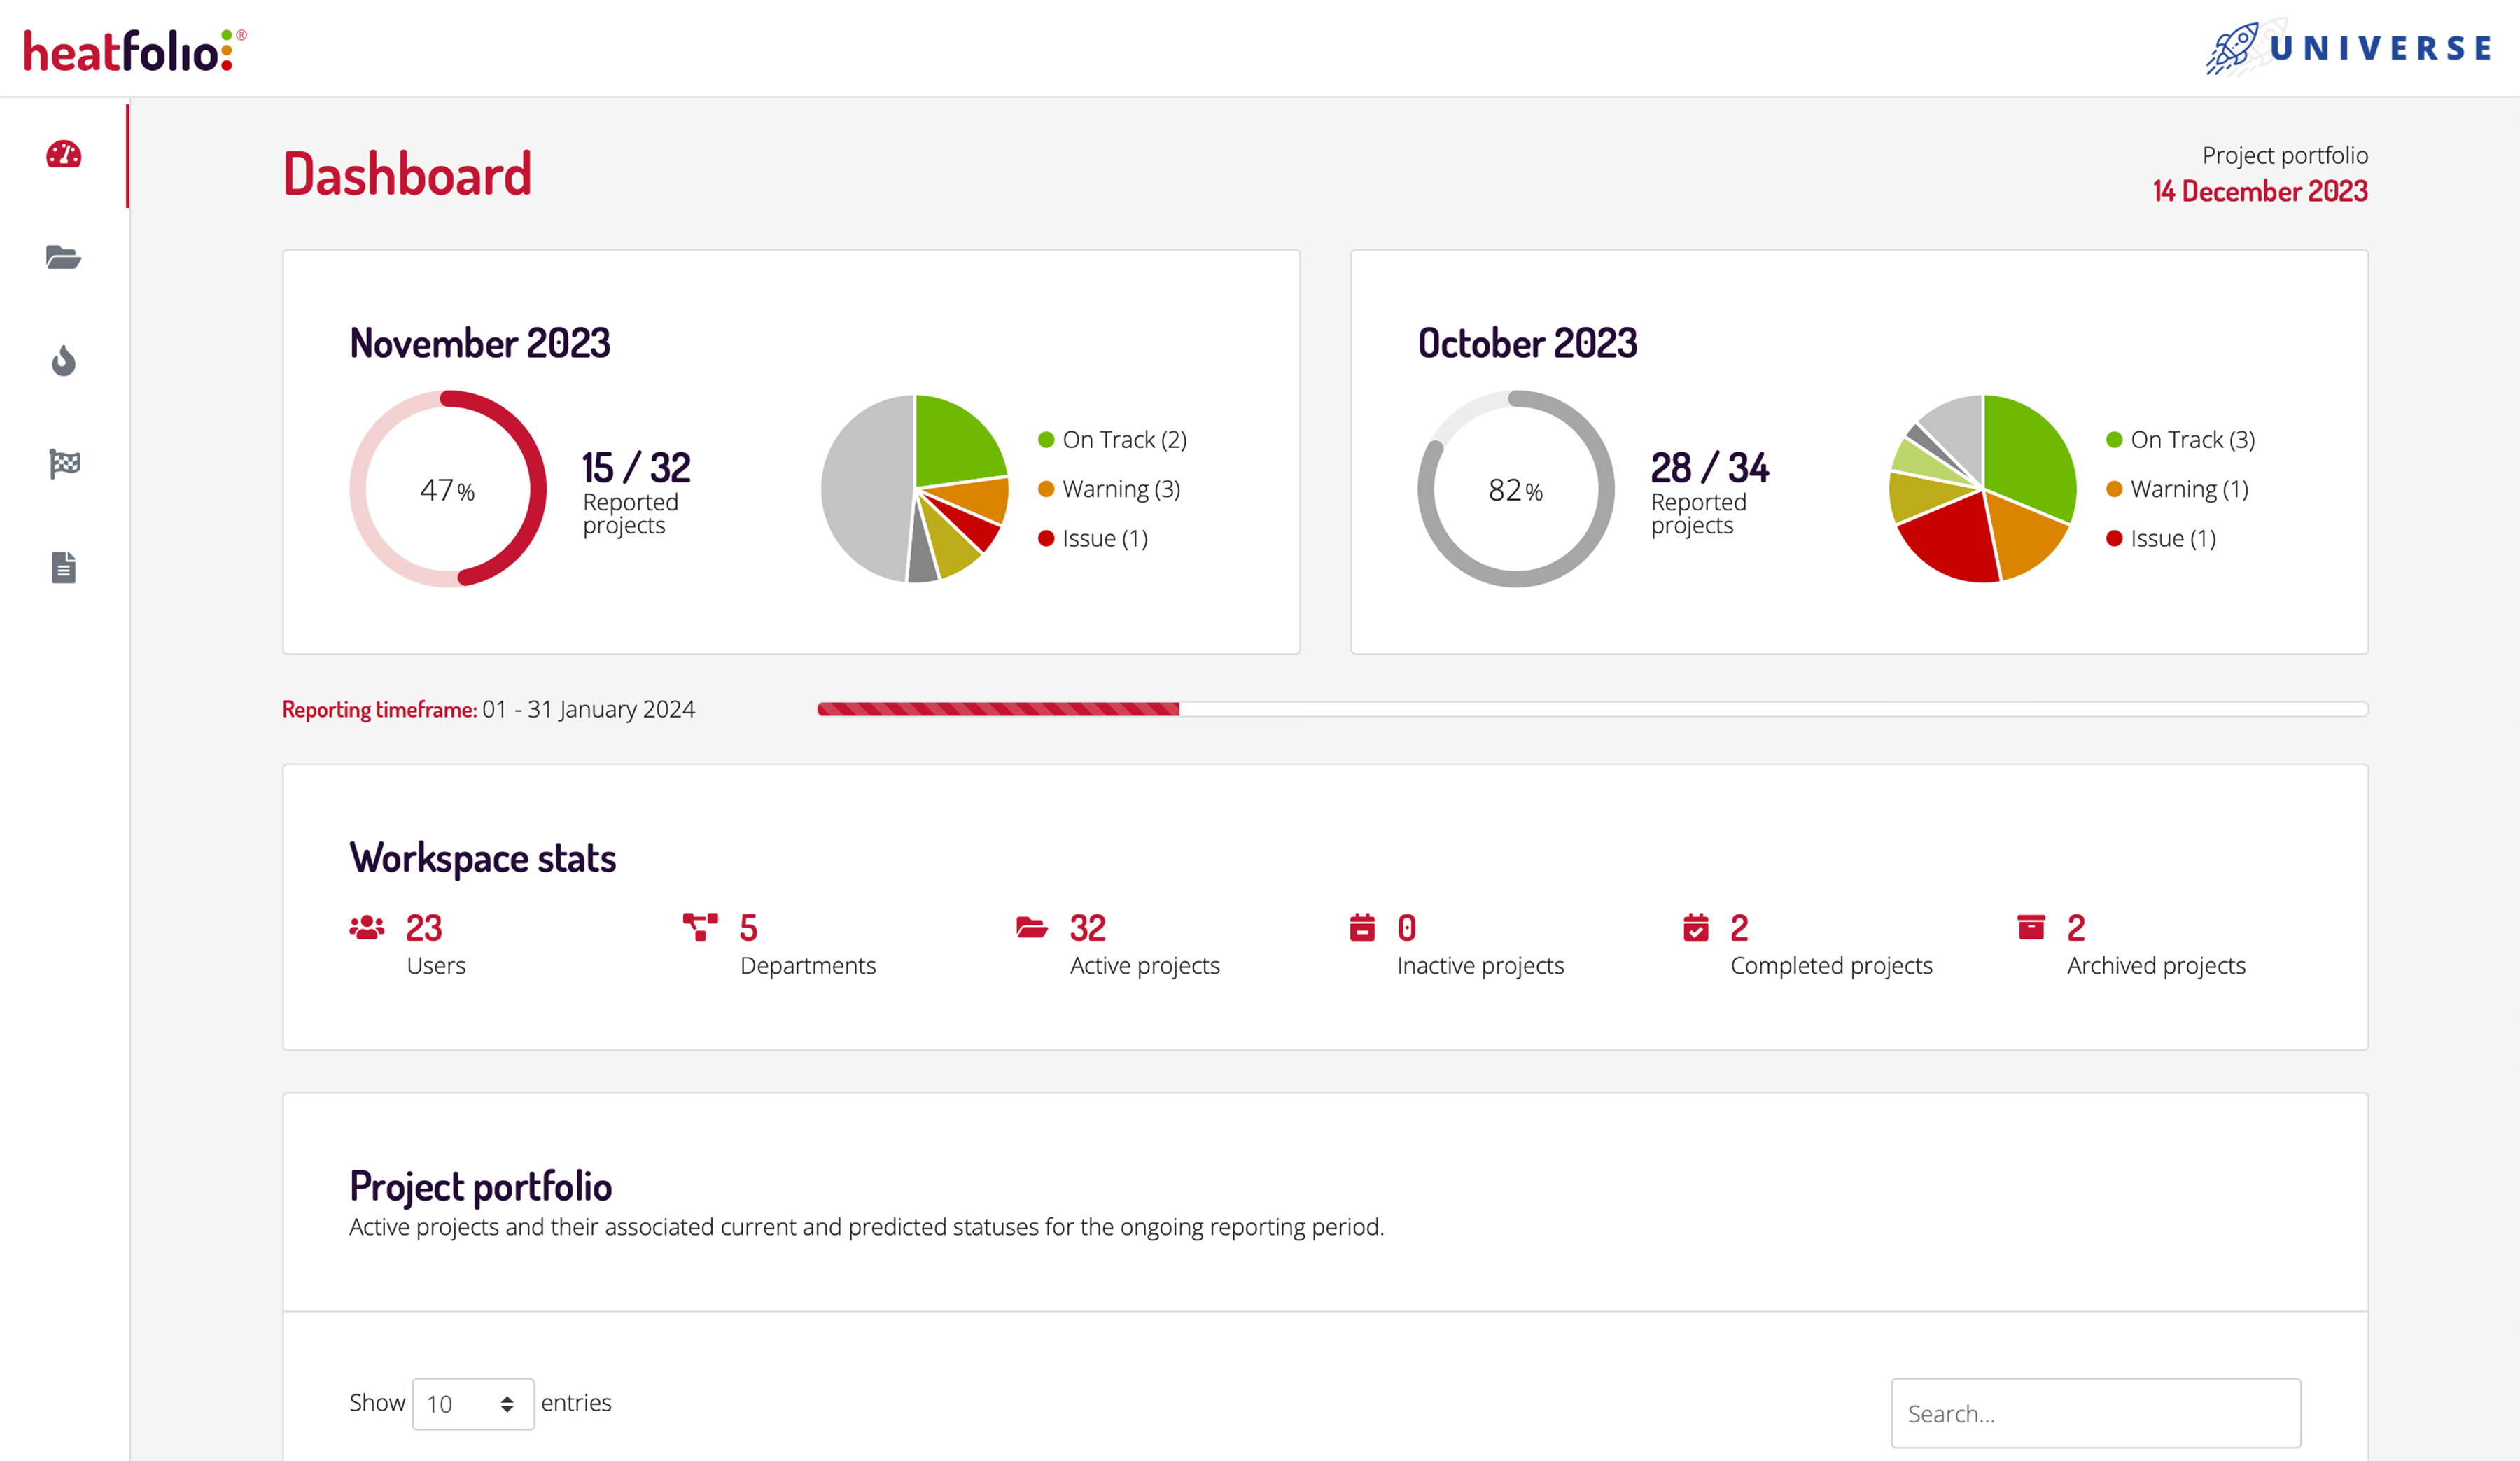Click the heatfolio logo
The height and width of the screenshot is (1461, 2520).
pyautogui.click(x=135, y=50)
